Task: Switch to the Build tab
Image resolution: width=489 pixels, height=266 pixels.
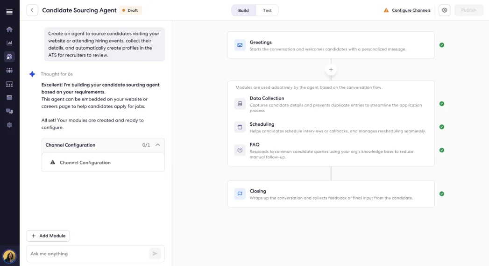Action: pyautogui.click(x=243, y=10)
